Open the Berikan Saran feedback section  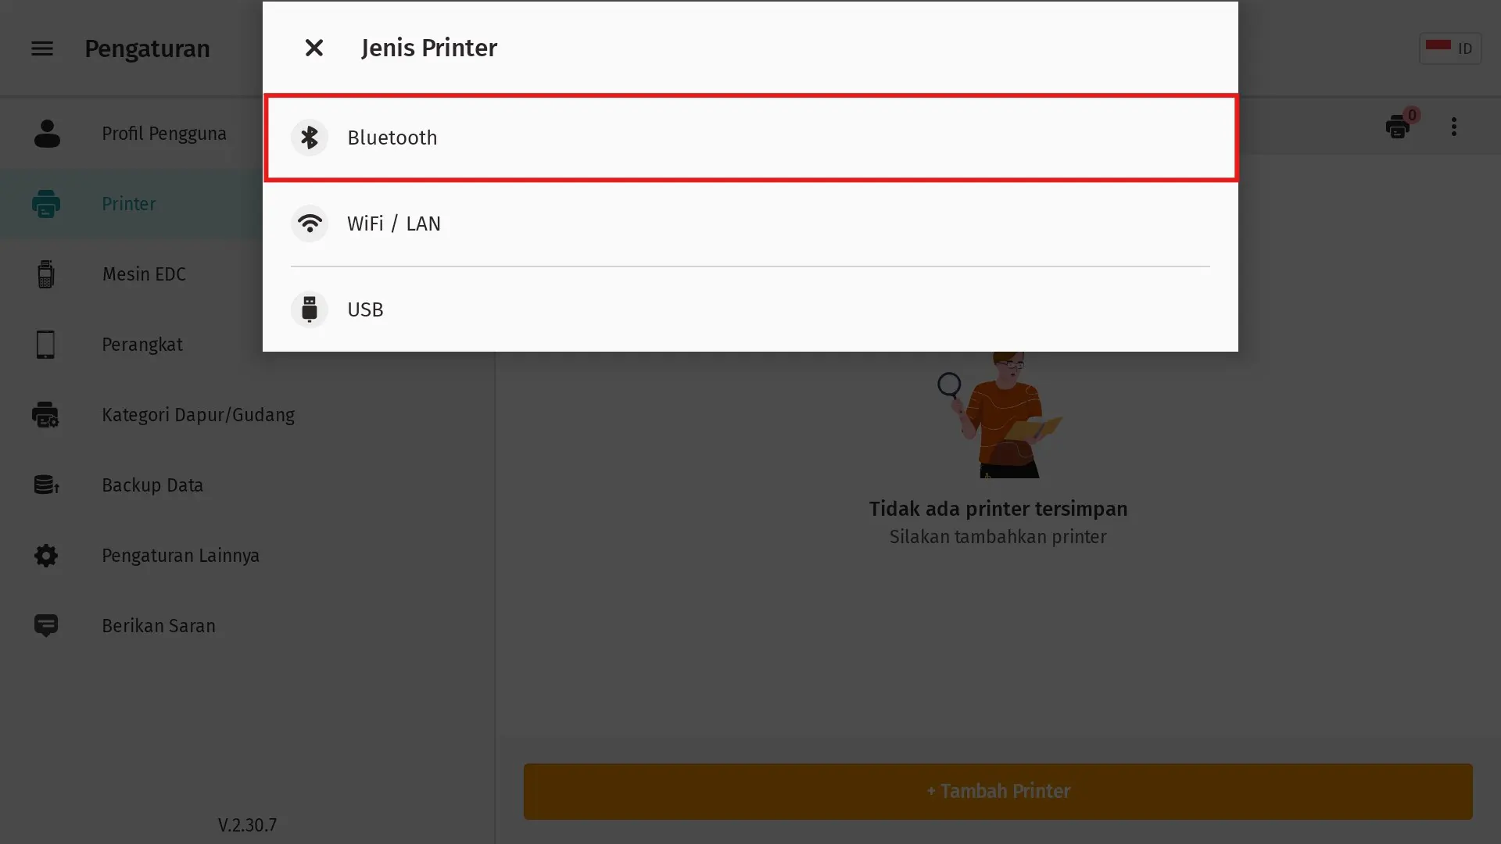(158, 625)
